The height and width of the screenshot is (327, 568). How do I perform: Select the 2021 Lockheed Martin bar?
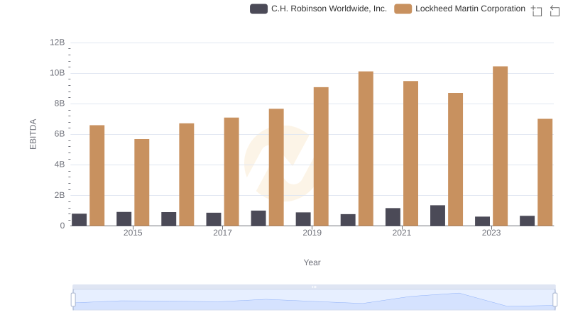[410, 153]
